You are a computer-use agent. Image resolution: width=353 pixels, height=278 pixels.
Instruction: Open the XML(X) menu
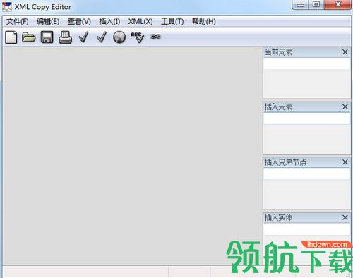(x=140, y=22)
